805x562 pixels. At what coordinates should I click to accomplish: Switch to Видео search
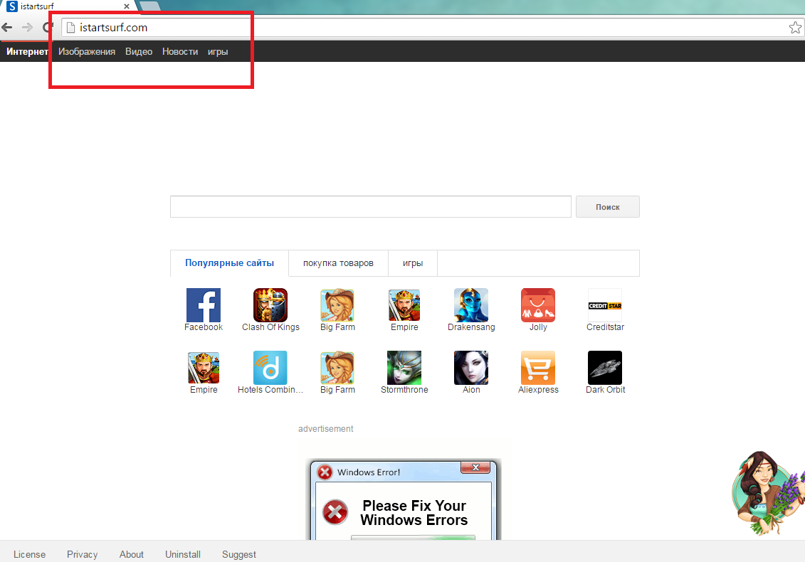pos(139,51)
